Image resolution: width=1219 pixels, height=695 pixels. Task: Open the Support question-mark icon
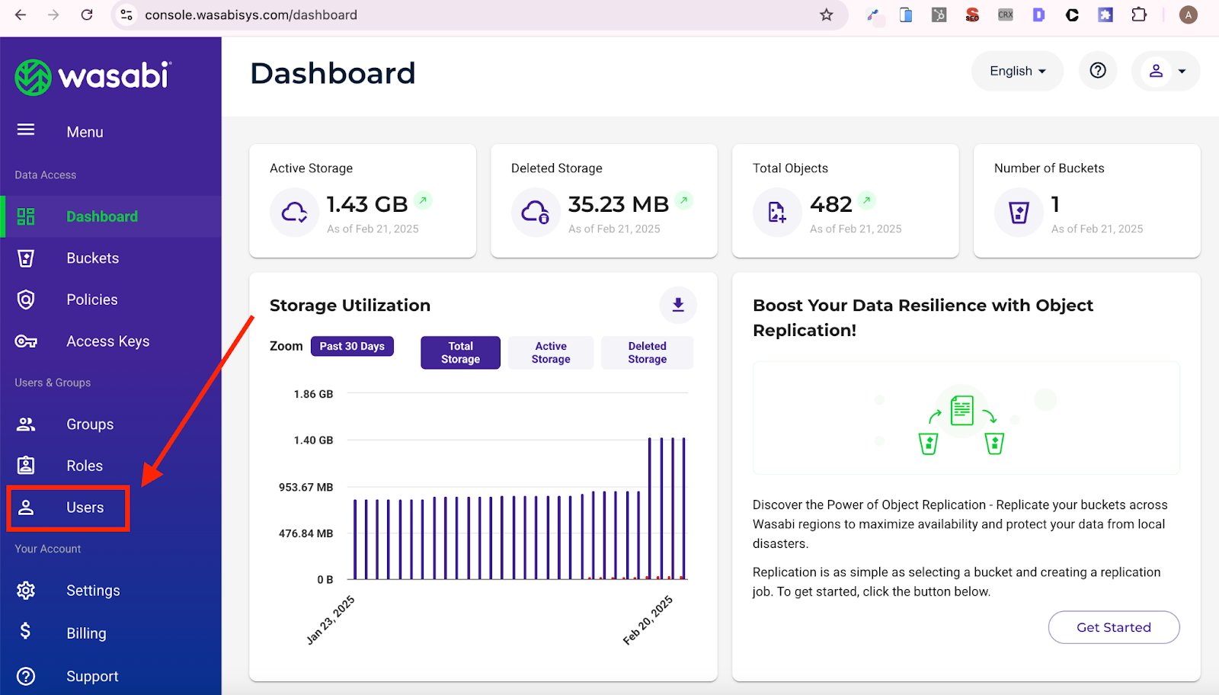(26, 676)
